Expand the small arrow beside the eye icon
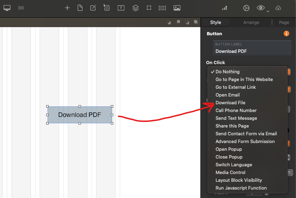 coord(268,11)
